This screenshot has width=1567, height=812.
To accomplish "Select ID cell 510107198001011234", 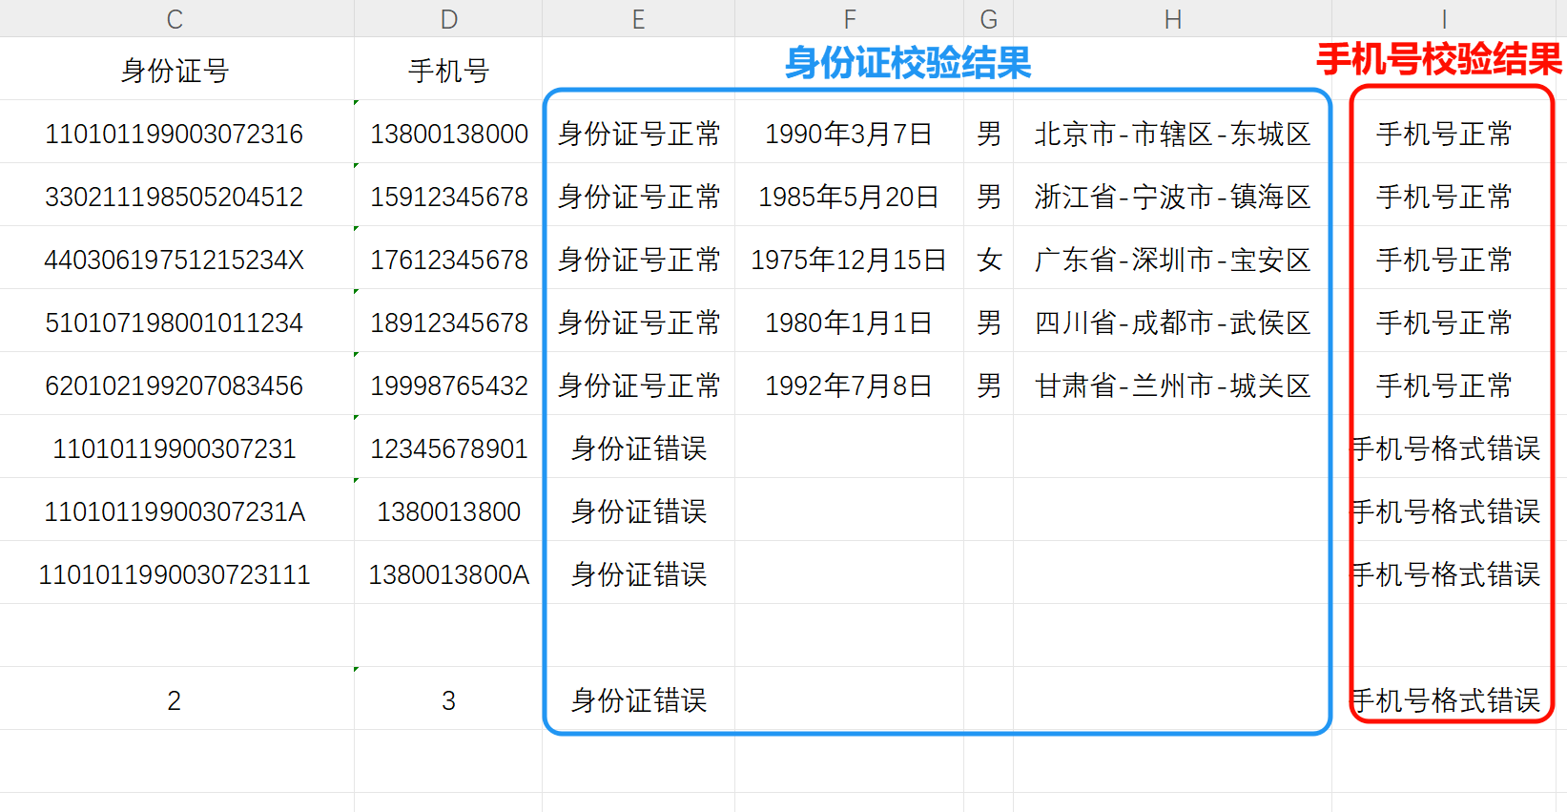I will click(175, 322).
